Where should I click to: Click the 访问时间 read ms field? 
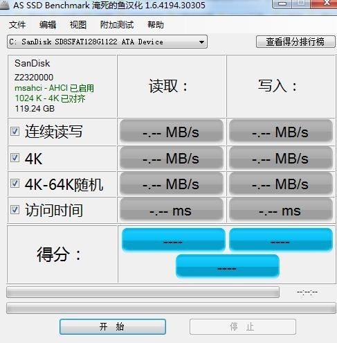(x=172, y=210)
